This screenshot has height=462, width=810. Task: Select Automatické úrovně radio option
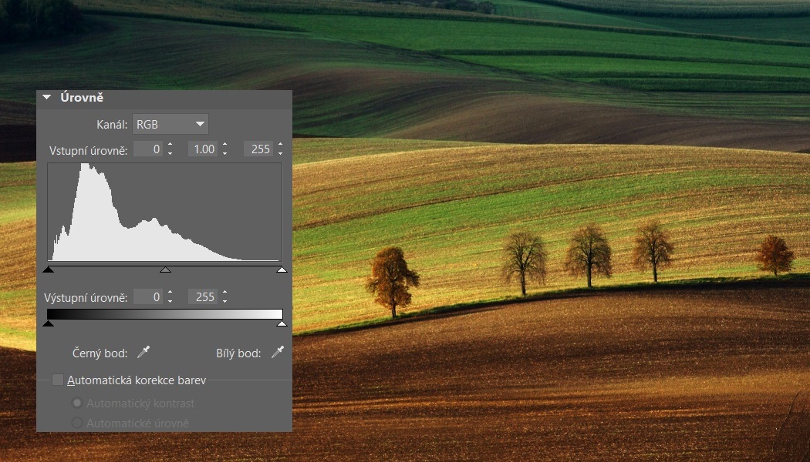click(x=77, y=423)
